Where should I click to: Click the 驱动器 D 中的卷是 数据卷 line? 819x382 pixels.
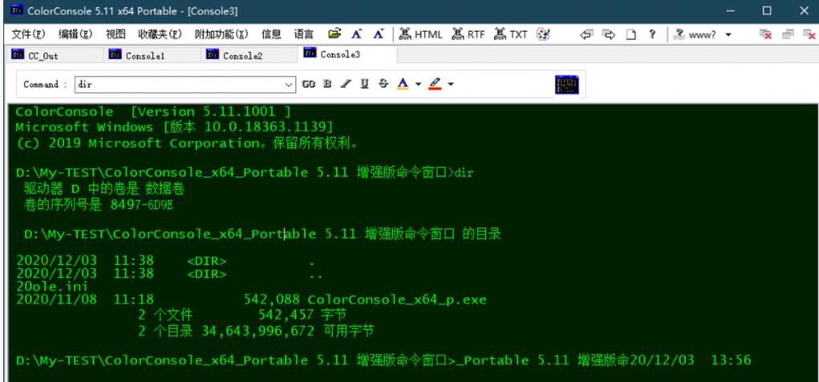click(x=104, y=189)
